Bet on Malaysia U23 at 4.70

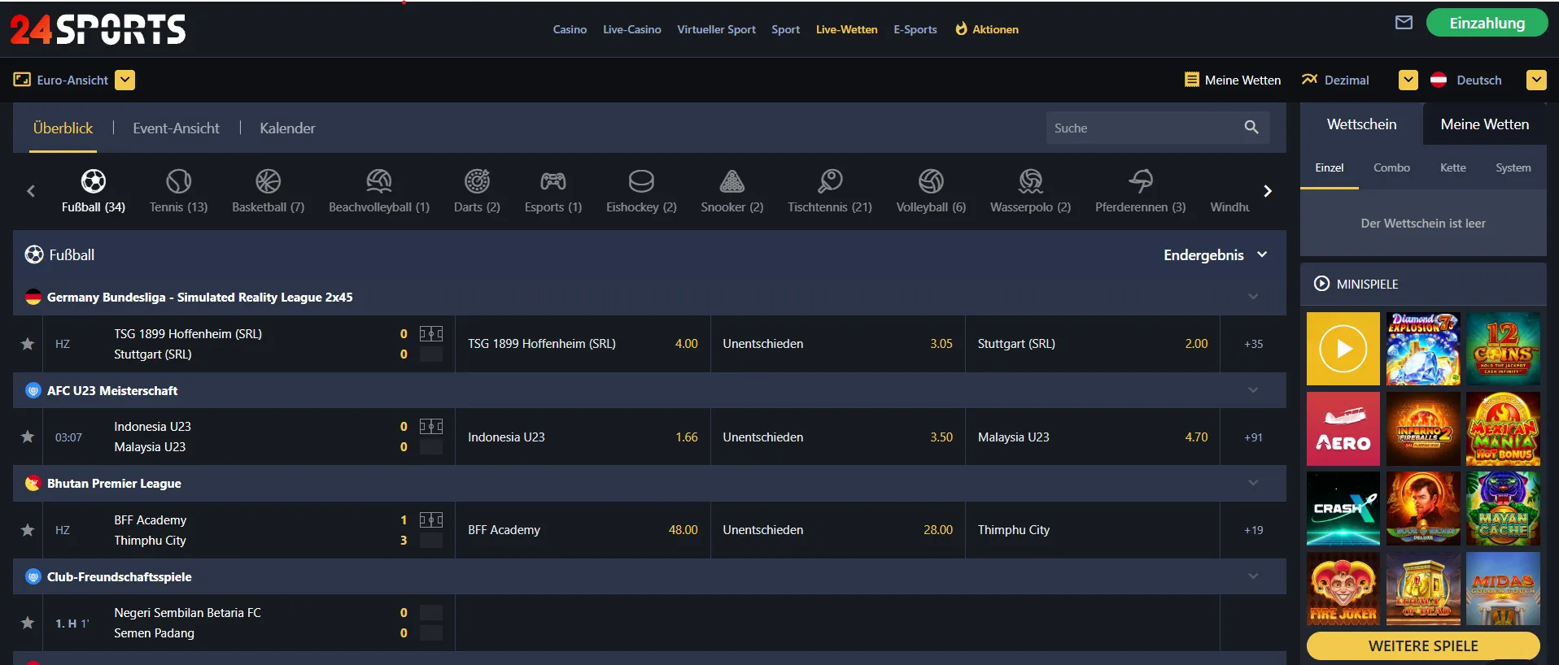pyautogui.click(x=1093, y=437)
